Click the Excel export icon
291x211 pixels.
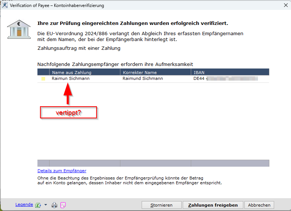pos(38,205)
